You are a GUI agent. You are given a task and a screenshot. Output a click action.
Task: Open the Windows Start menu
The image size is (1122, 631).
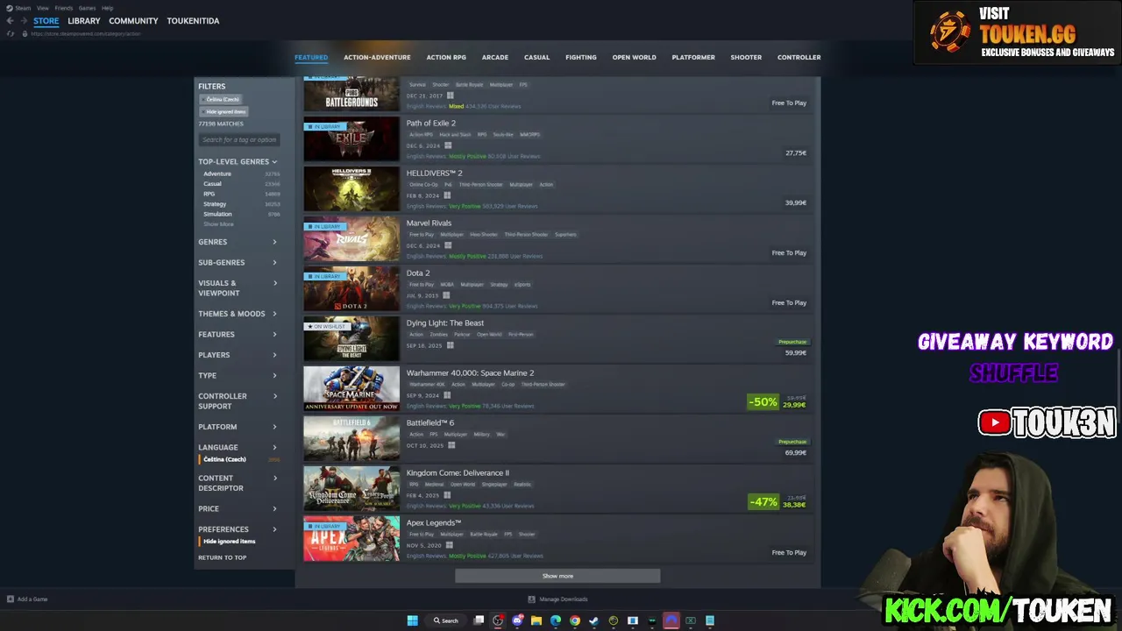(x=412, y=620)
